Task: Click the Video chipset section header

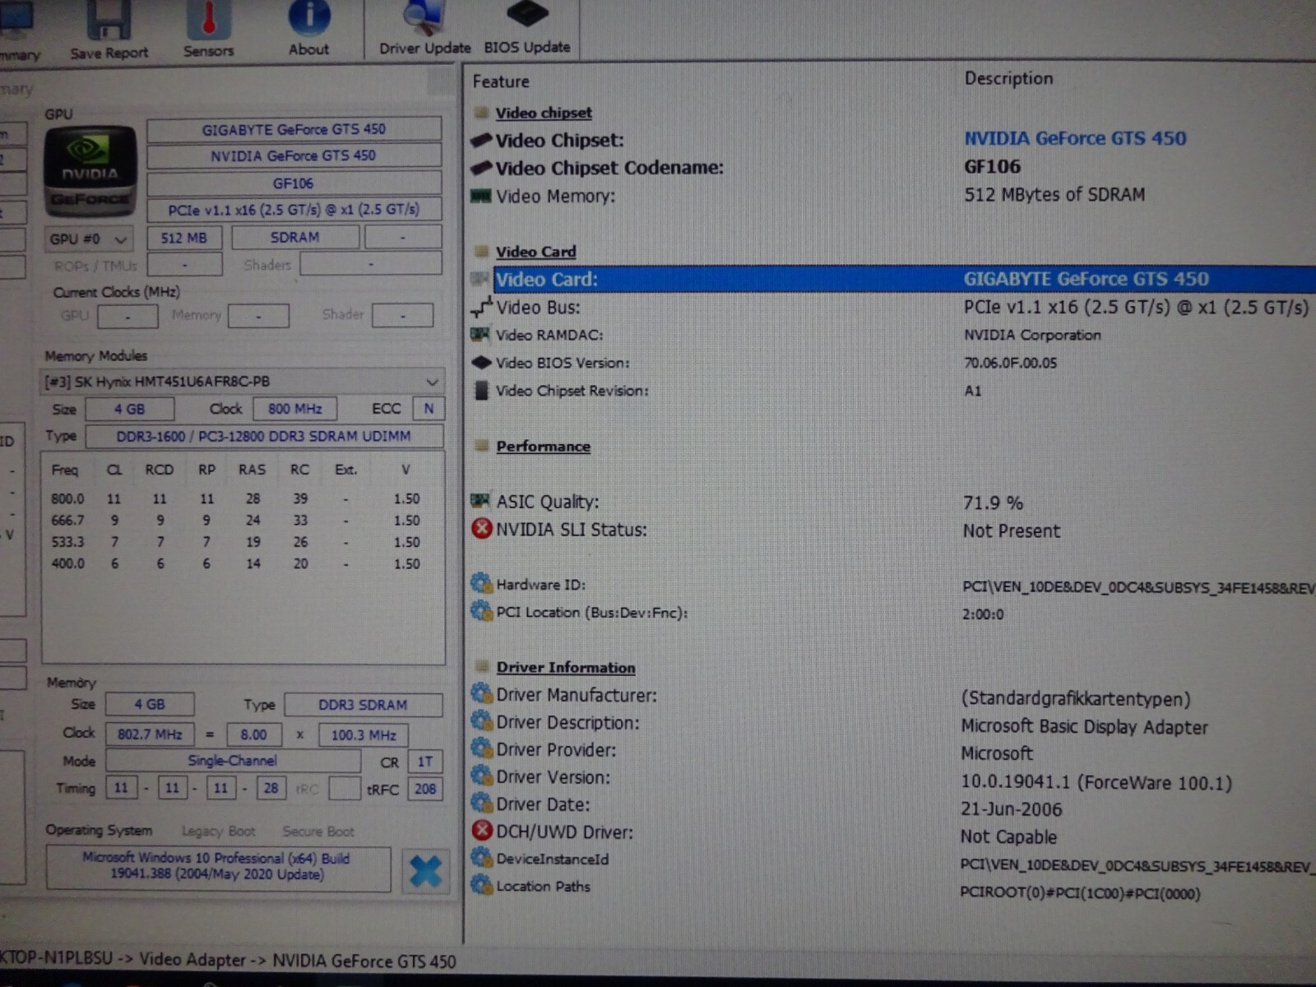Action: [x=544, y=113]
